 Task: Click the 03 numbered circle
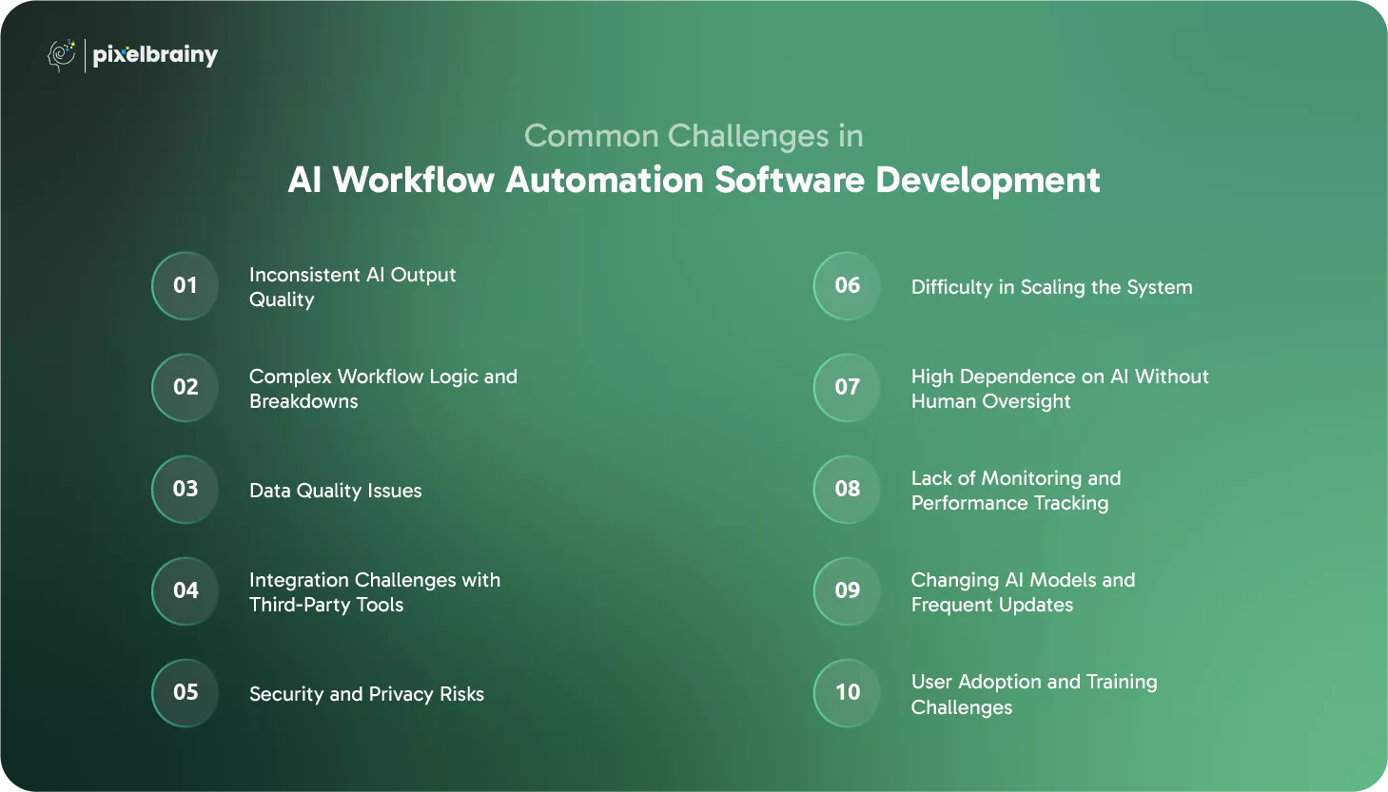click(186, 490)
